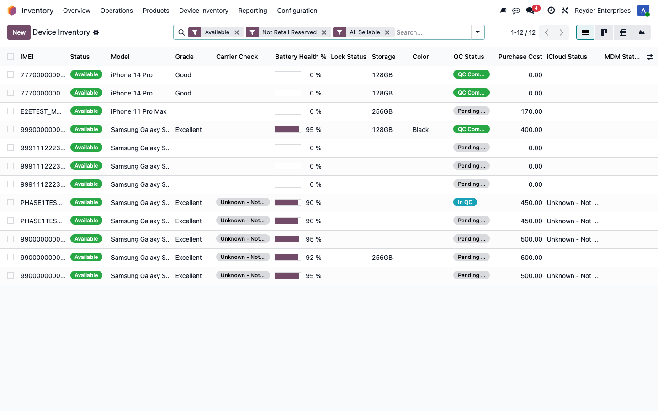This screenshot has width=658, height=411.
Task: Sort by the QC Status column header
Action: (x=468, y=57)
